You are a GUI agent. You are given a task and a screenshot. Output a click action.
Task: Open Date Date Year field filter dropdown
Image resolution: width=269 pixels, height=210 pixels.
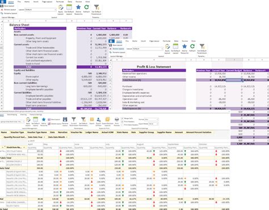click(44, 137)
